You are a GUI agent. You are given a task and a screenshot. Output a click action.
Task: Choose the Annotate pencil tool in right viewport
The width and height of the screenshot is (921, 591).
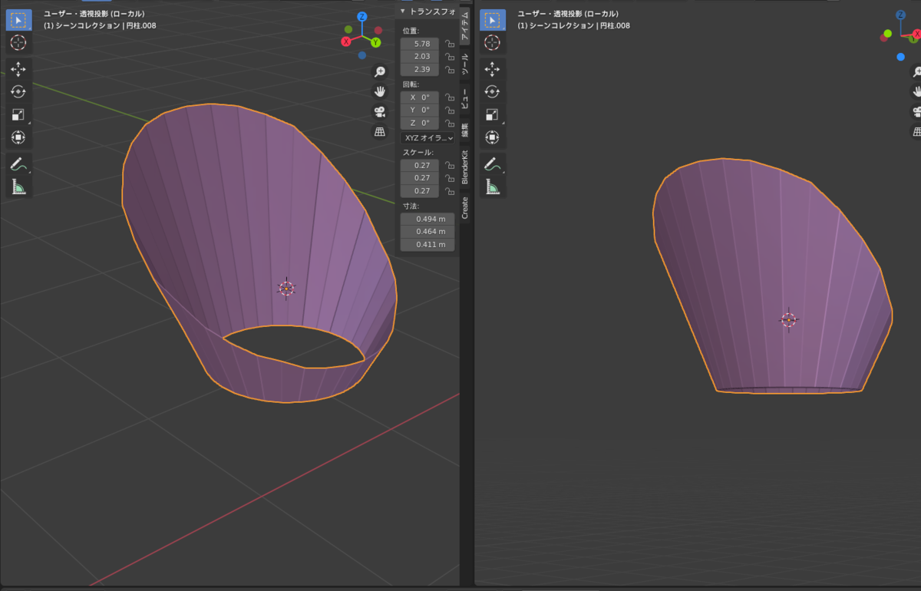coord(493,163)
